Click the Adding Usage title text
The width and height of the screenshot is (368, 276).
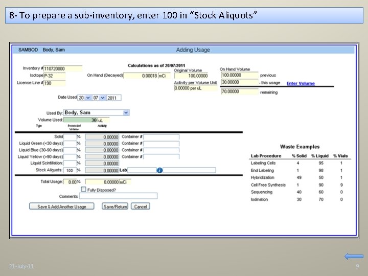click(x=193, y=50)
